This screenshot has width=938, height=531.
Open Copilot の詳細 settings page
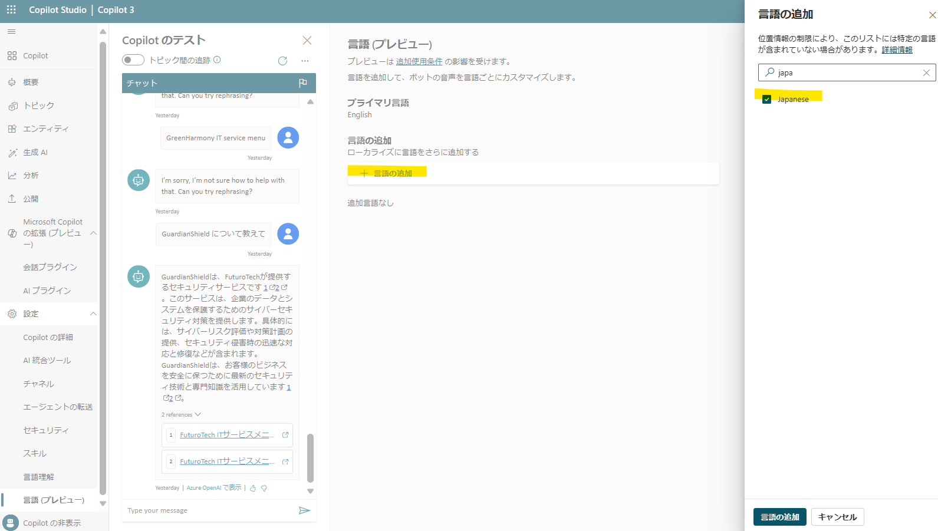coord(48,337)
